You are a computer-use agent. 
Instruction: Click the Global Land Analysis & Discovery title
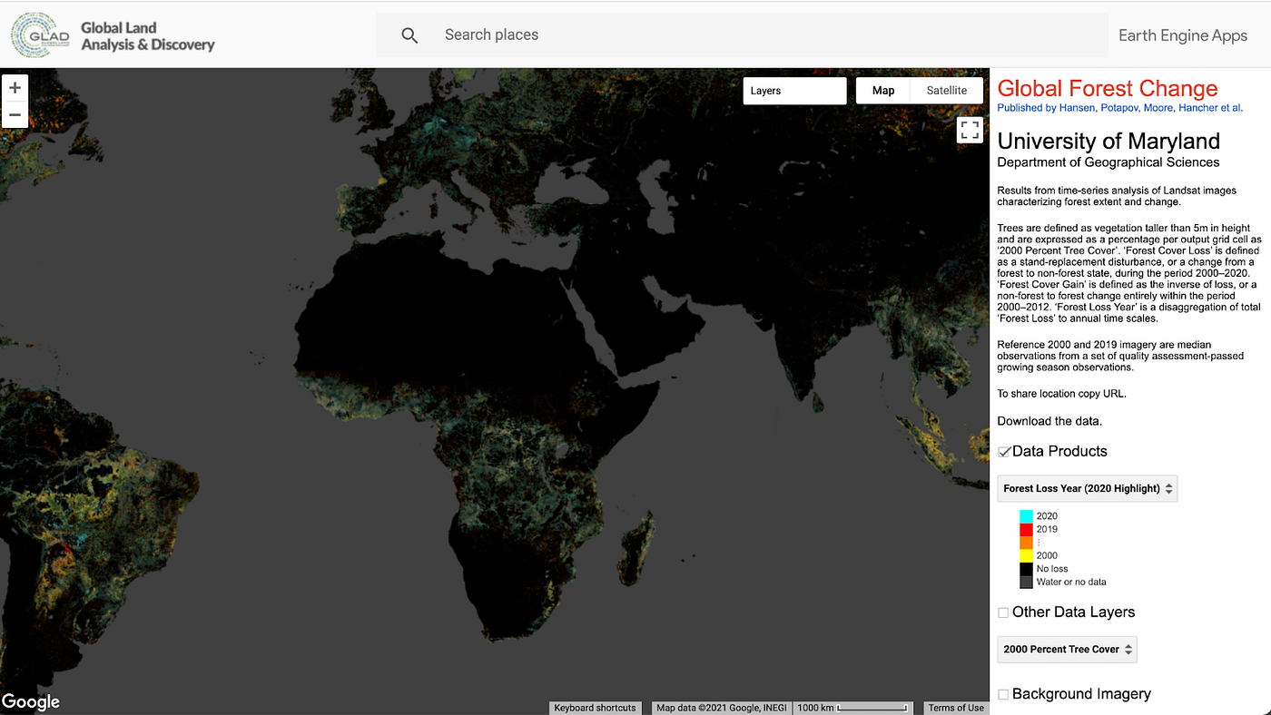(x=148, y=35)
